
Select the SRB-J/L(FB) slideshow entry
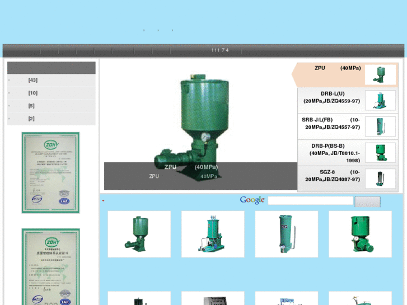coord(348,126)
